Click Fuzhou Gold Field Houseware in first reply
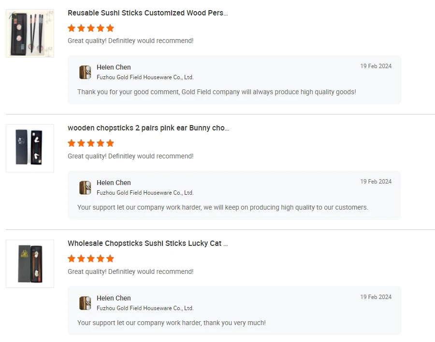Screen dimensions: 435x342 click(145, 77)
